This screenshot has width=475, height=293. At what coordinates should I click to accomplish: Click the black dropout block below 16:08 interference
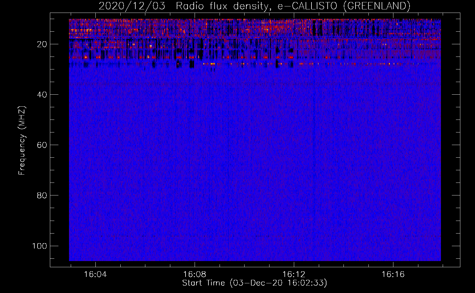click(192, 64)
